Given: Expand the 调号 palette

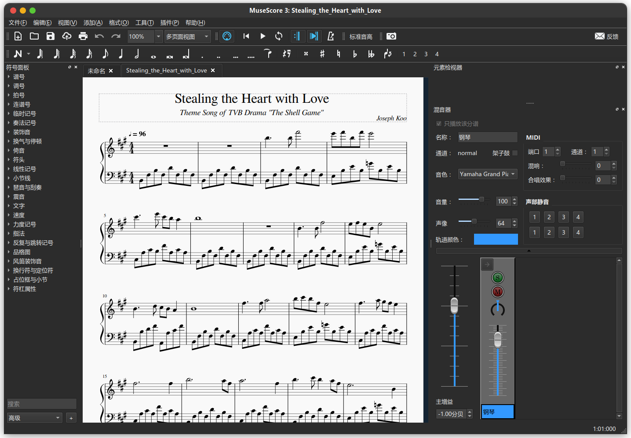Looking at the screenshot, I should (x=19, y=86).
